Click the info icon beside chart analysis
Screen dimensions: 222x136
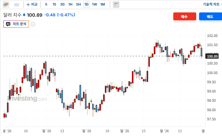coord(33,24)
